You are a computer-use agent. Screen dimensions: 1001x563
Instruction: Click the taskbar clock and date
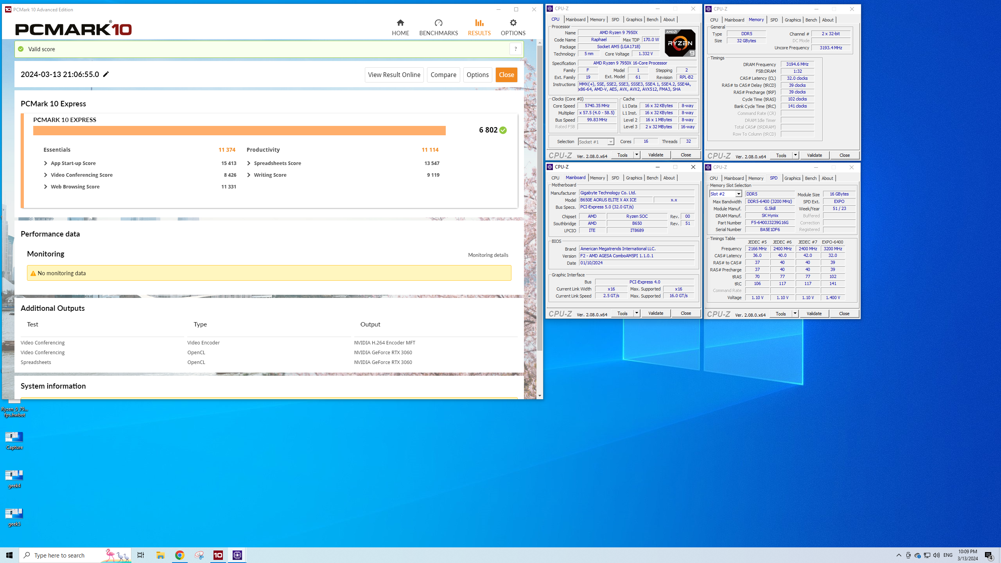(x=967, y=555)
